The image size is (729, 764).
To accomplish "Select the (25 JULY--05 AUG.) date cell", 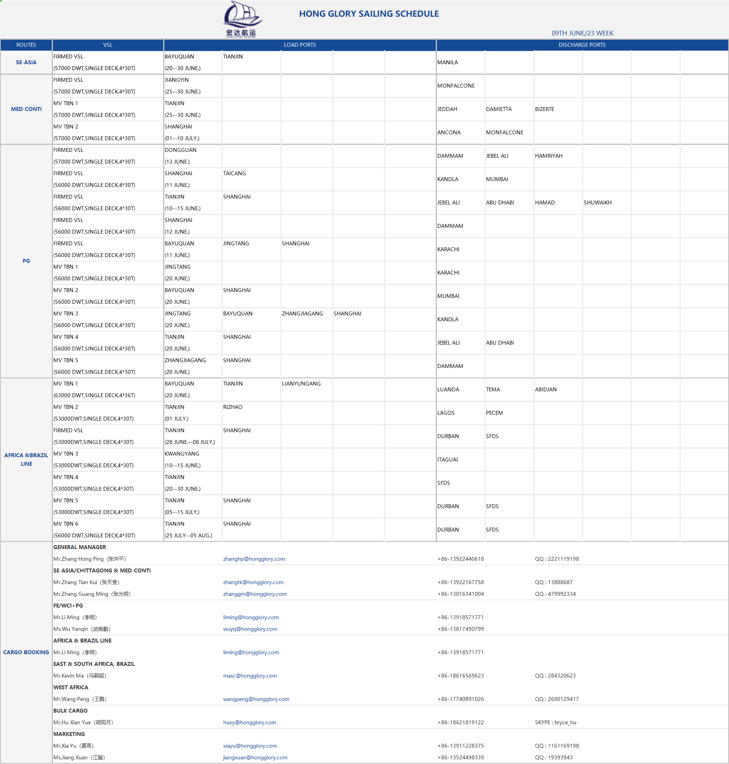I will (x=193, y=535).
